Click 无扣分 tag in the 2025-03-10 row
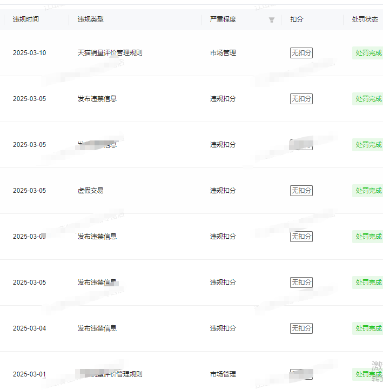Screen dimensions: 383x390 click(x=301, y=53)
